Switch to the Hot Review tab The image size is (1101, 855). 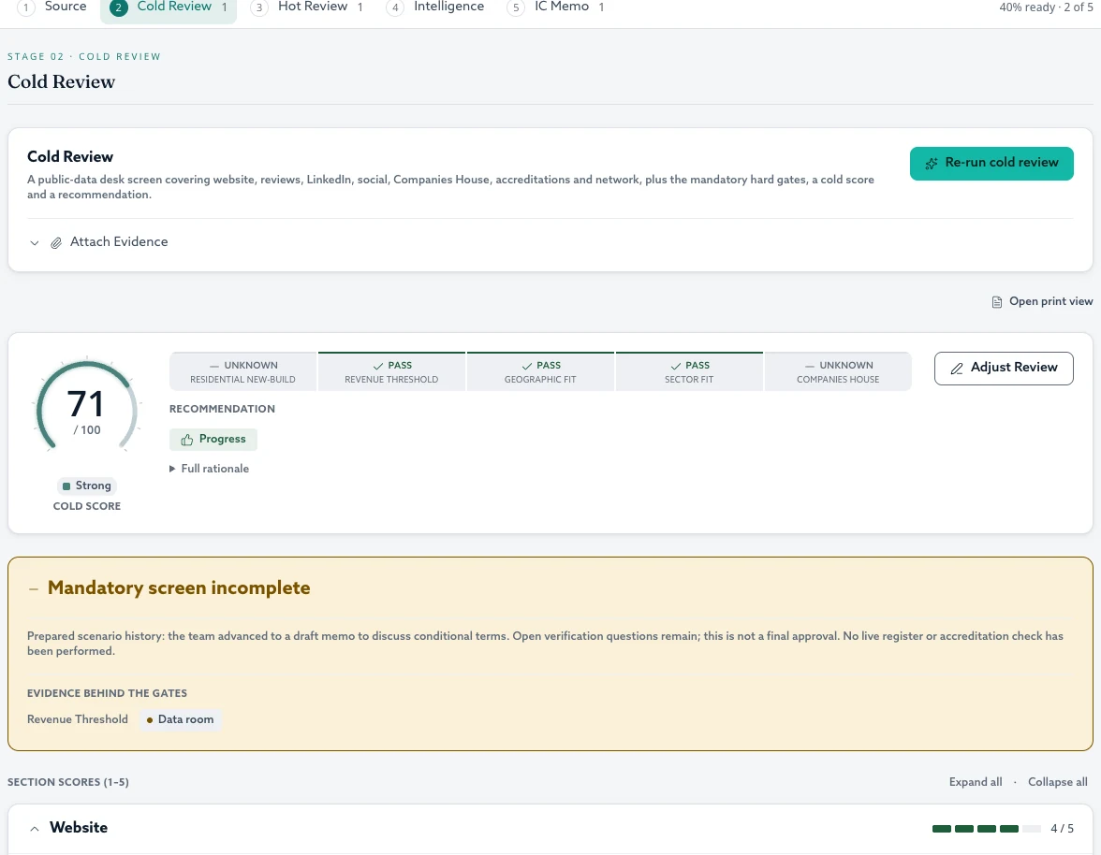(307, 7)
